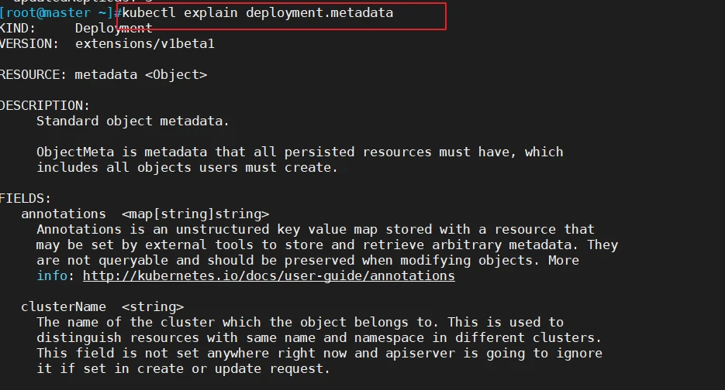Viewport: 725px width, 390px height.
Task: Click the RESOURCE: metadata <Object> line
Action: (x=103, y=75)
